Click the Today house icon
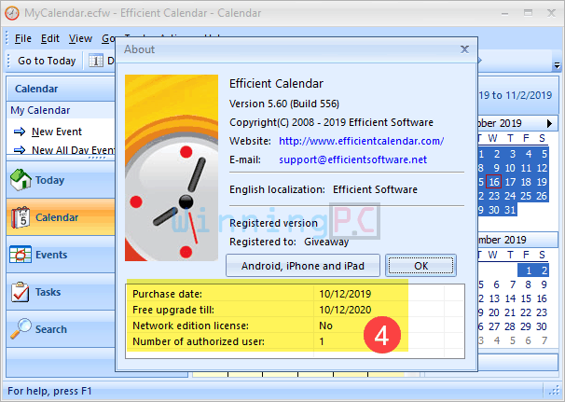 click(x=21, y=180)
